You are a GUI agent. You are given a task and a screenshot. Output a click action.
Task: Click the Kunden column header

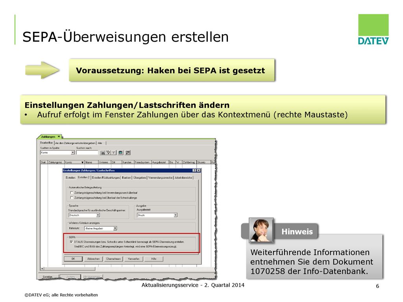[x=128, y=162]
